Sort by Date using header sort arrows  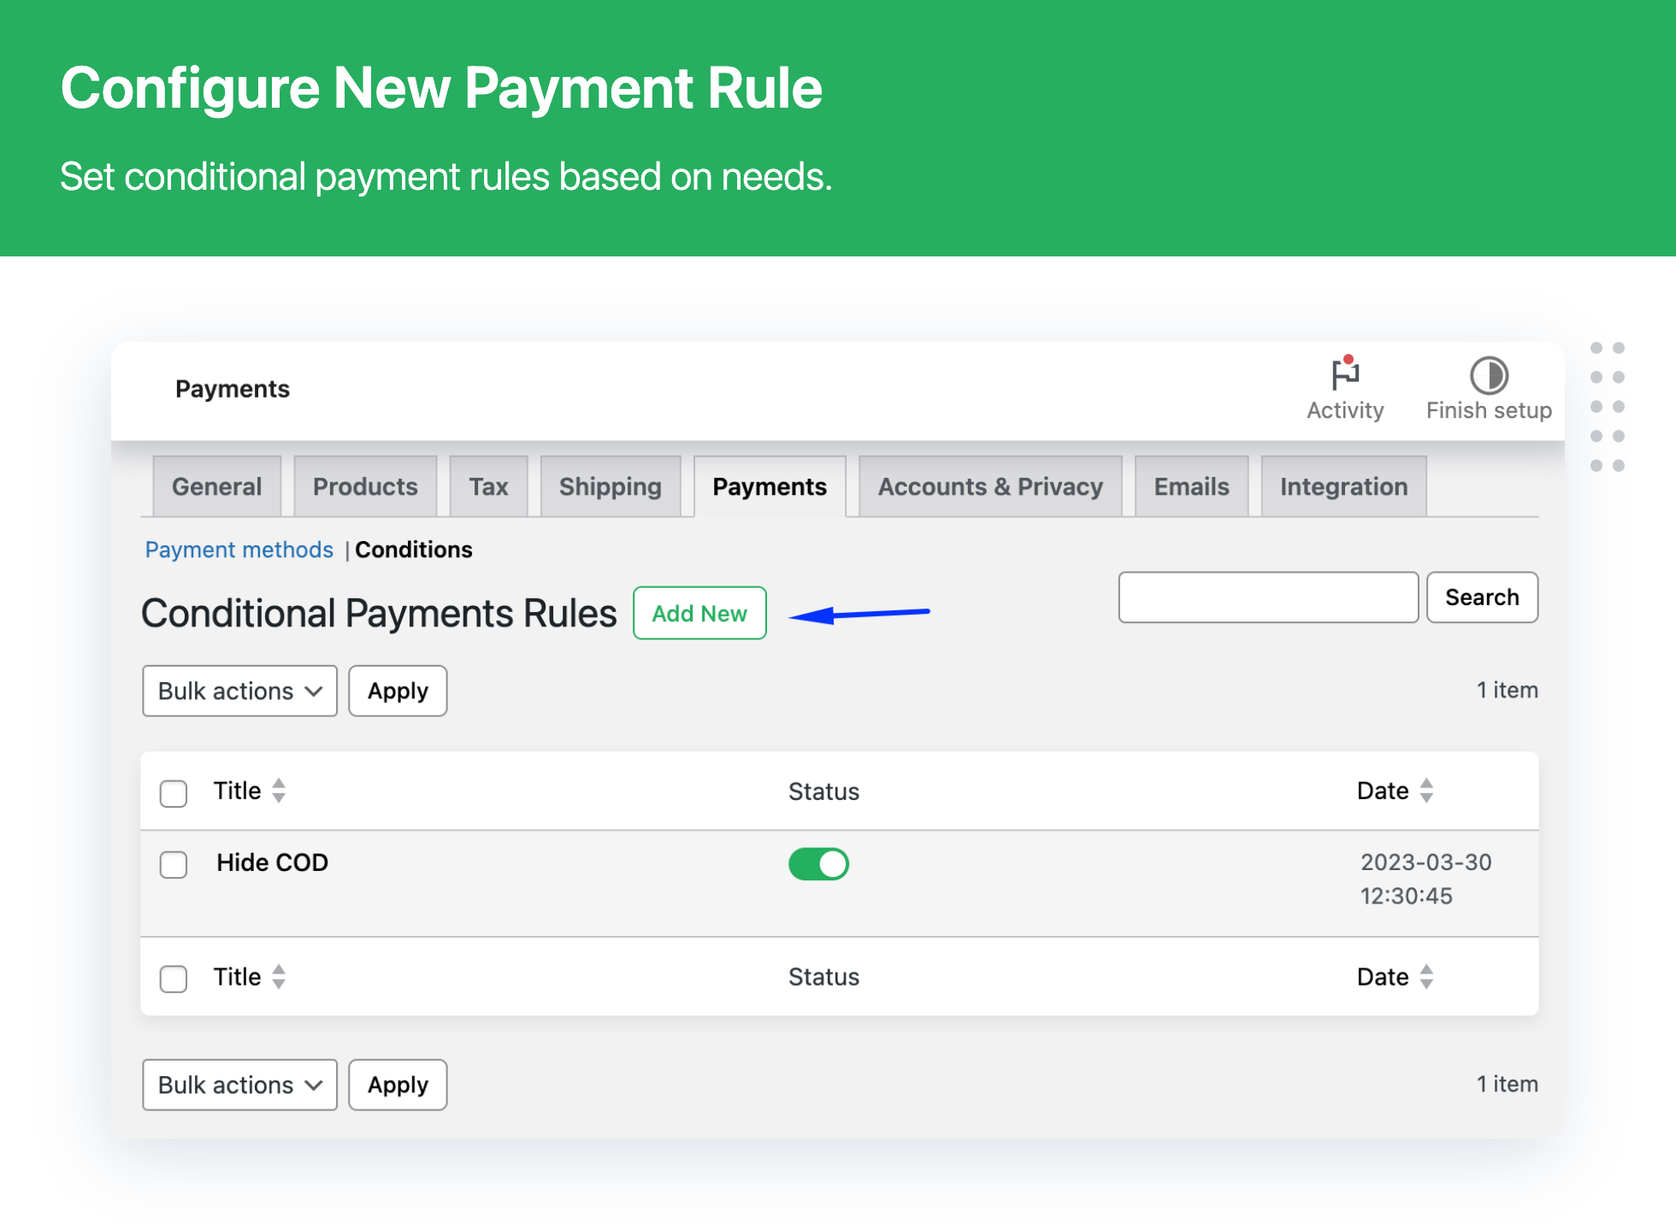(1425, 791)
